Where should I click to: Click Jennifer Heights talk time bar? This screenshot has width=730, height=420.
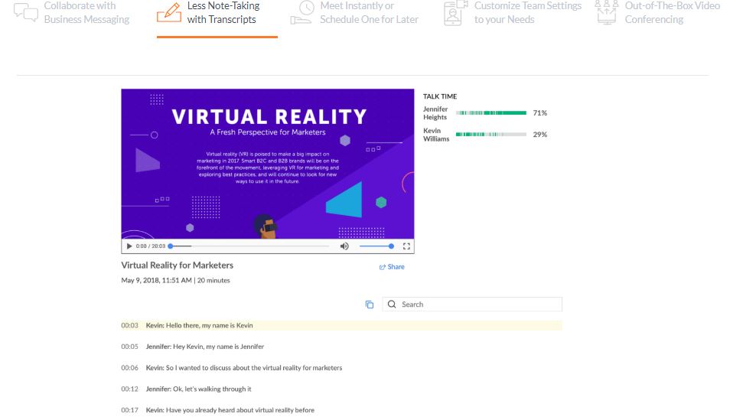[490, 112]
